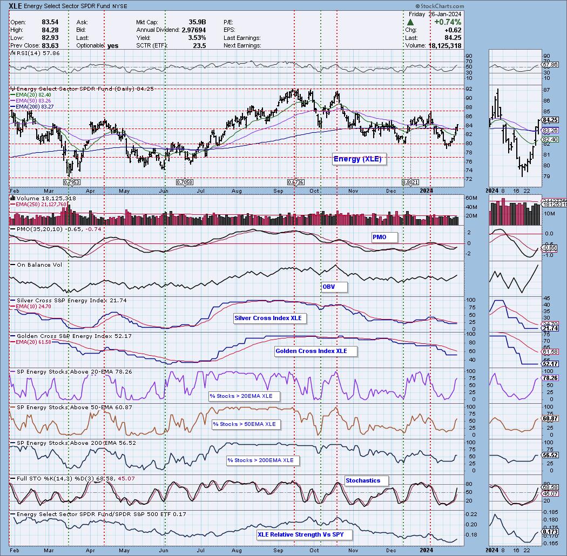Click the Low price 82.93
Viewport: 567px width, 556px height.
[x=50, y=38]
